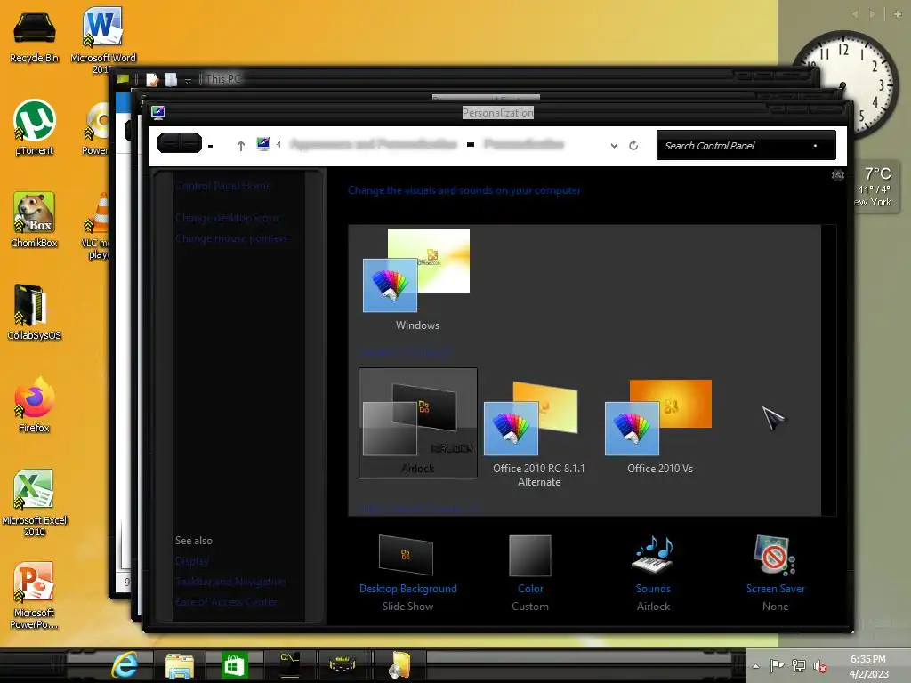
Task: Open the yellow folder taskbar button
Action: pos(400,665)
